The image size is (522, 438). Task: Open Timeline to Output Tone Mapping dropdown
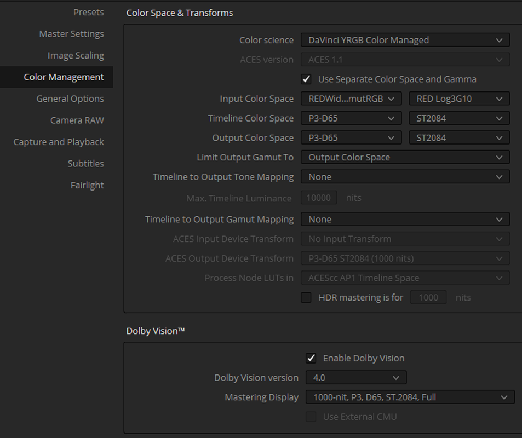[x=405, y=177]
